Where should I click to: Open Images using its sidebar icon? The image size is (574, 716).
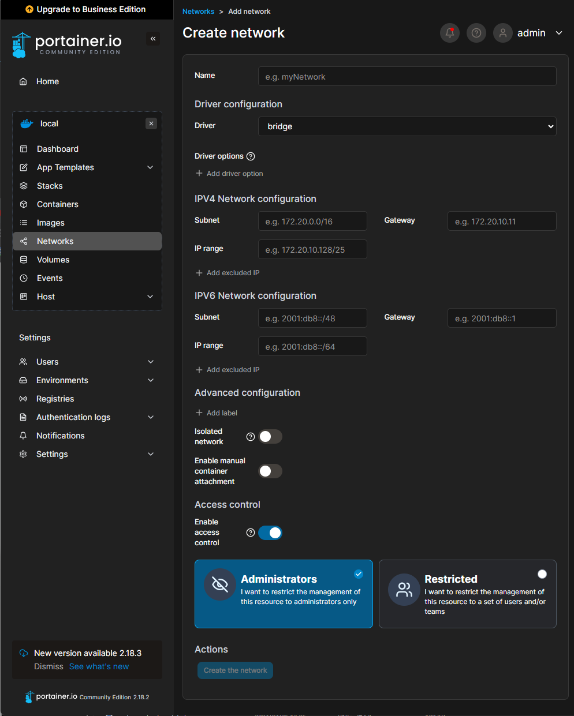(23, 222)
